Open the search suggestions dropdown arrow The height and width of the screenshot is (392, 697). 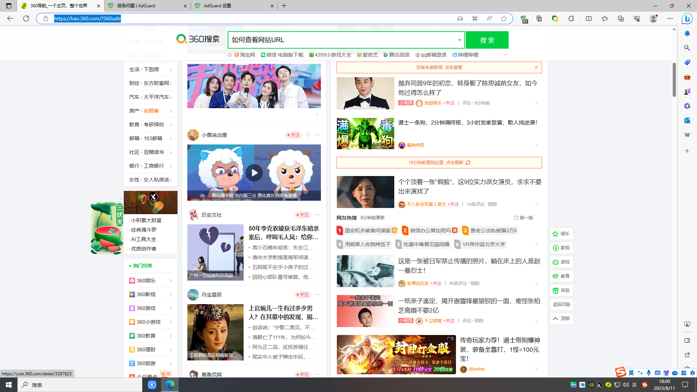click(x=459, y=40)
